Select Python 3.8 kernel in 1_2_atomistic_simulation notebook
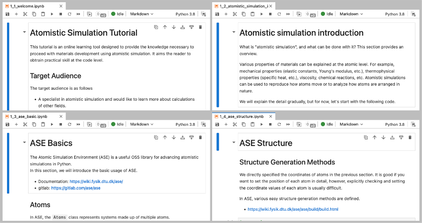This screenshot has width=422, height=223. 394,14
